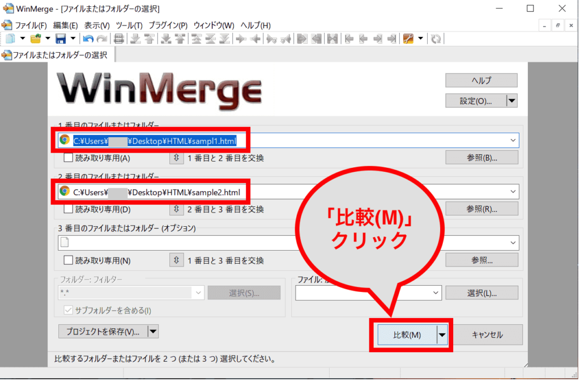Open the ウィンドウ(W) menu
The image size is (580, 381).
tap(214, 26)
